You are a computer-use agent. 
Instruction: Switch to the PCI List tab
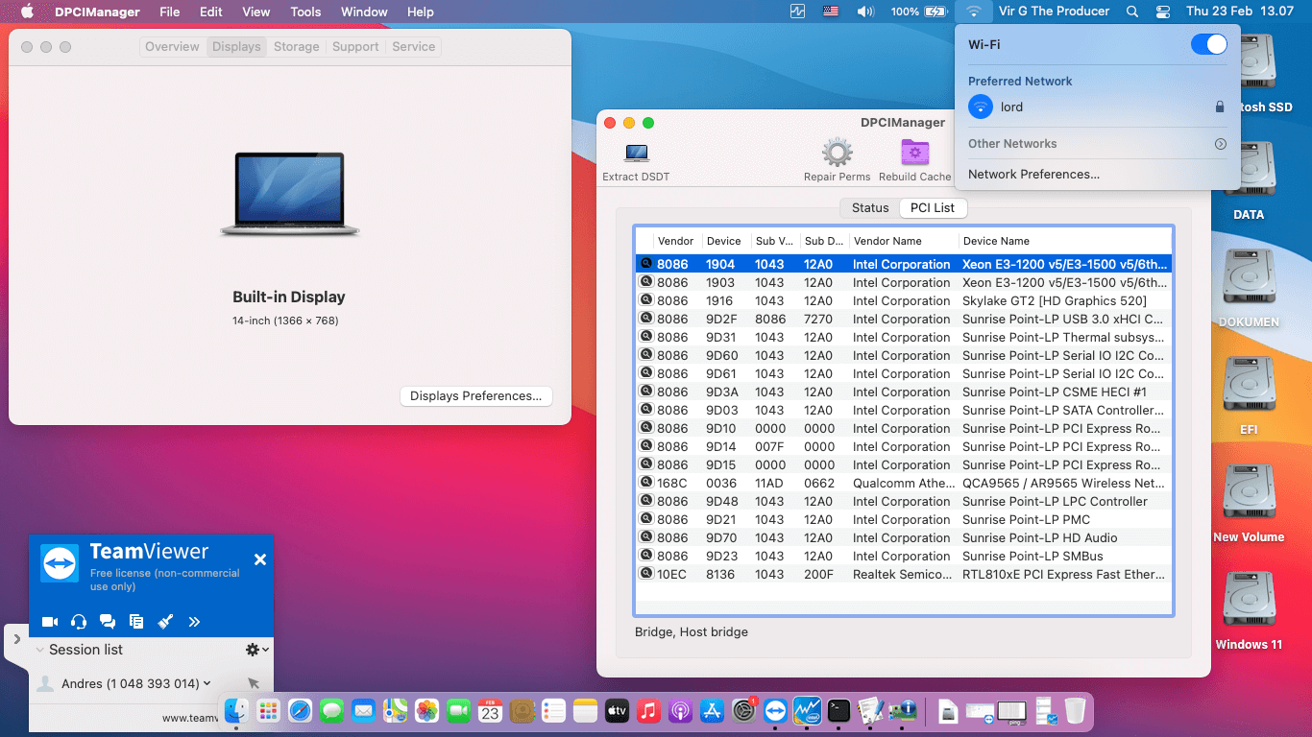click(x=933, y=207)
